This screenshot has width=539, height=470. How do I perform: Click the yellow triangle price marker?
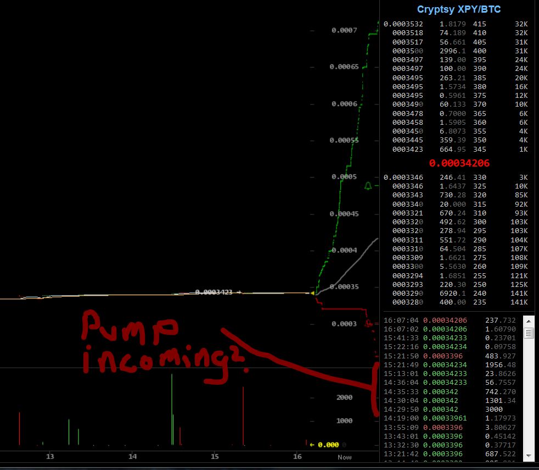[312, 293]
